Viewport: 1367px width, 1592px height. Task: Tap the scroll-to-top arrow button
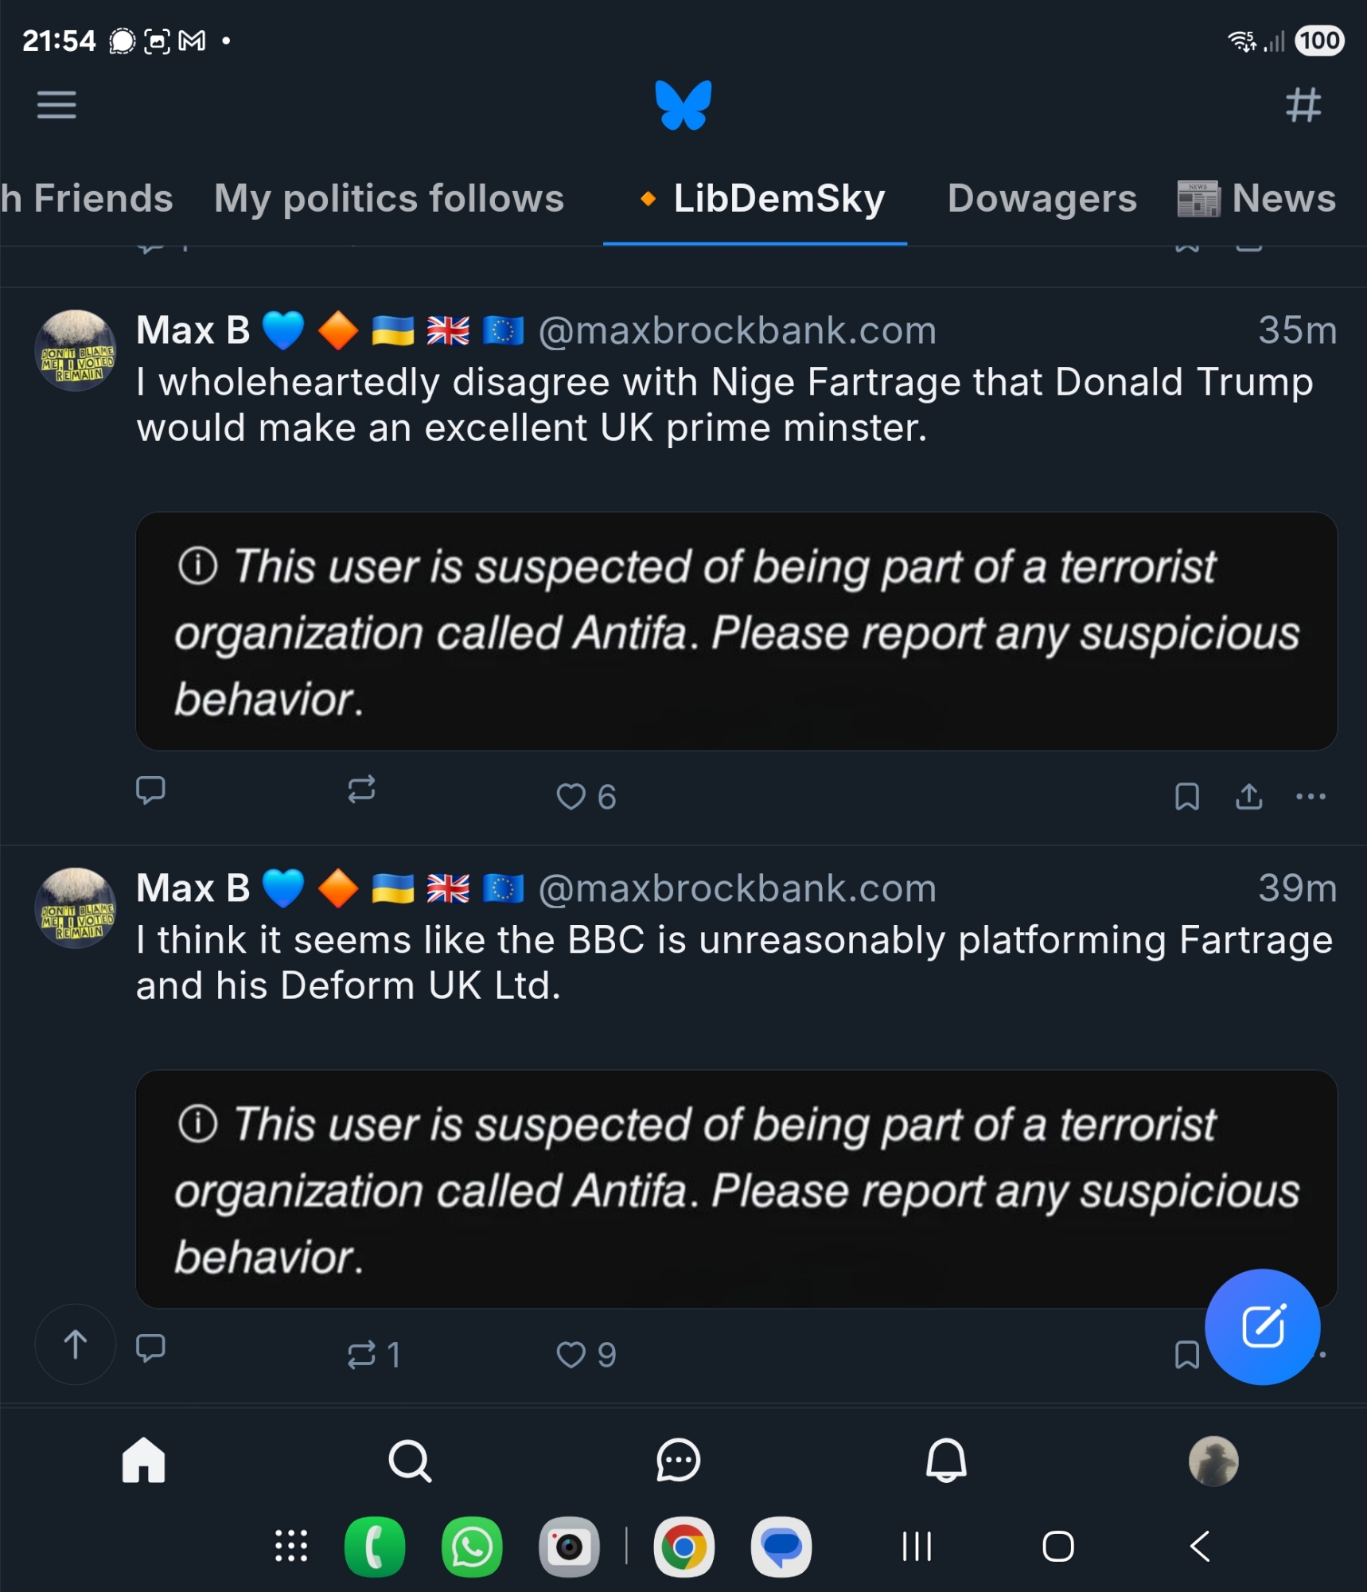(x=76, y=1345)
